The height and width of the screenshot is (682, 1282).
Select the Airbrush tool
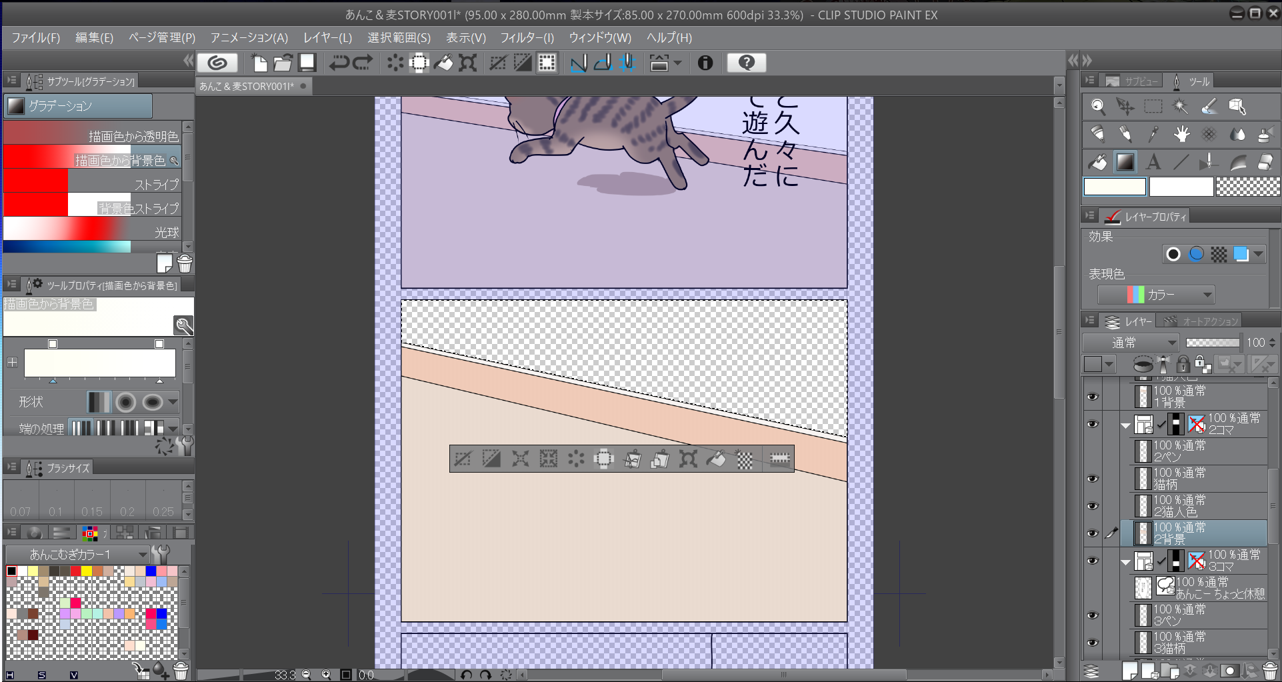(1265, 135)
